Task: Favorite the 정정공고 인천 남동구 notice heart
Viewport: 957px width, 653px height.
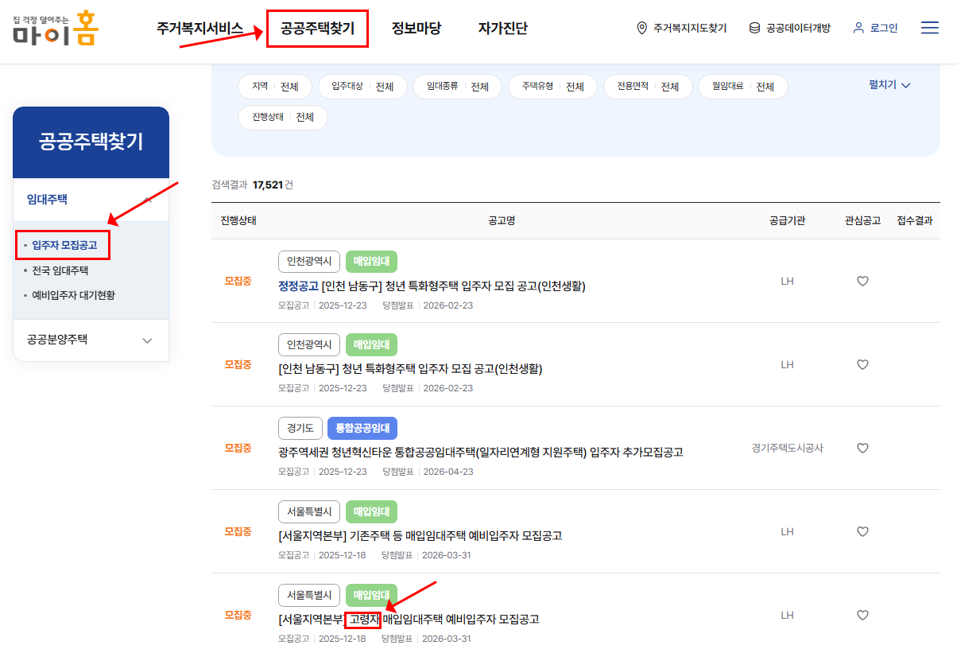Action: [862, 281]
